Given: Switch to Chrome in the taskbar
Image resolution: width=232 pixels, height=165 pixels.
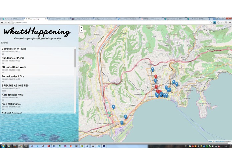Looking at the screenshot, I should tap(21, 146).
